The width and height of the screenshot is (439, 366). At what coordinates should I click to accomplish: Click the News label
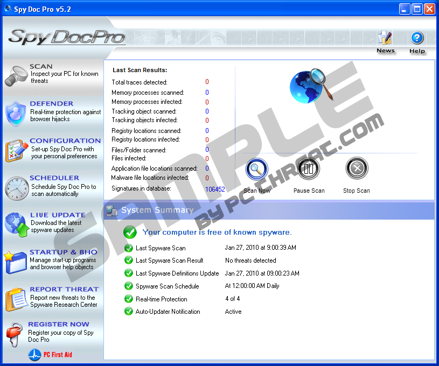[x=386, y=51]
